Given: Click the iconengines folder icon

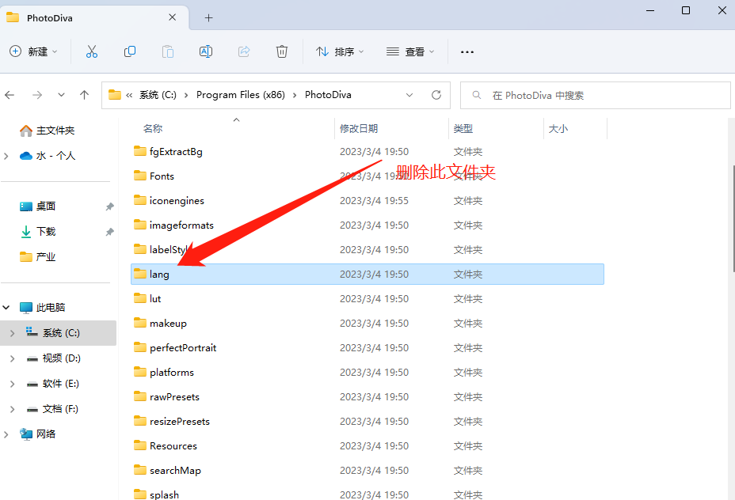Looking at the screenshot, I should pos(139,200).
